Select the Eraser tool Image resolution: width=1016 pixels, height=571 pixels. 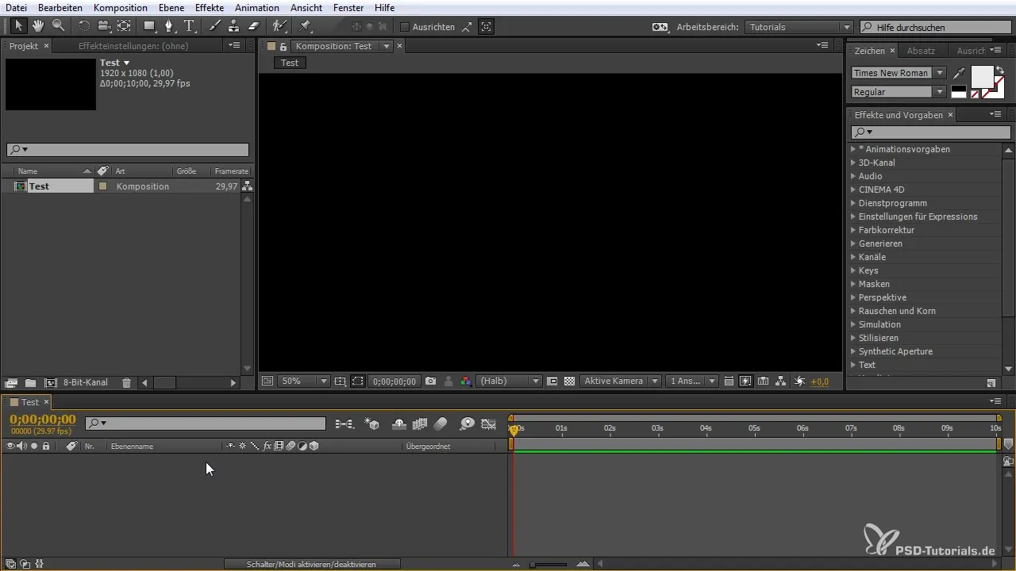tap(254, 26)
